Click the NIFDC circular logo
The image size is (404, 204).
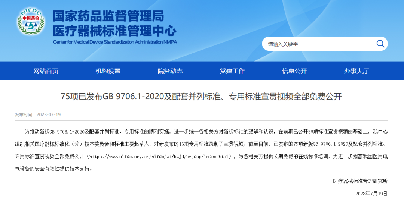pyautogui.click(x=31, y=22)
